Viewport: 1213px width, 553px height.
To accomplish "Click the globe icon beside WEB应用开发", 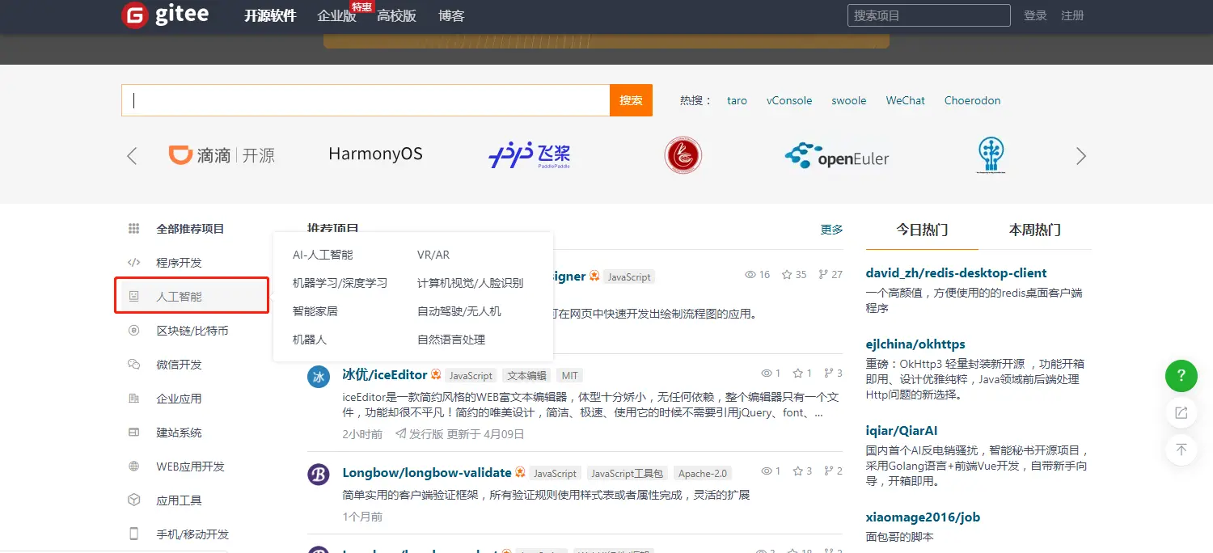I will [x=134, y=466].
